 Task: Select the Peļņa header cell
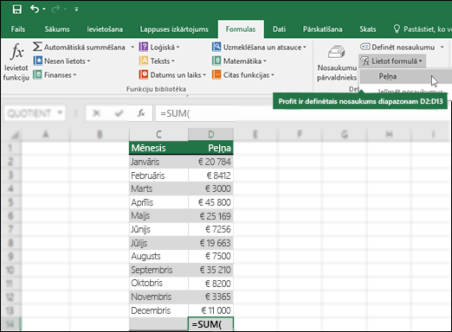coord(211,148)
